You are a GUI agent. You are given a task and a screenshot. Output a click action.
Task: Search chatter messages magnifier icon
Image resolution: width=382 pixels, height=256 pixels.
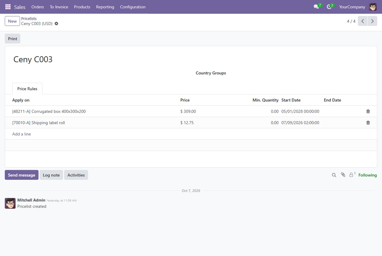point(334,175)
